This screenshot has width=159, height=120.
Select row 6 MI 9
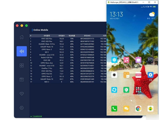(x=68, y=52)
